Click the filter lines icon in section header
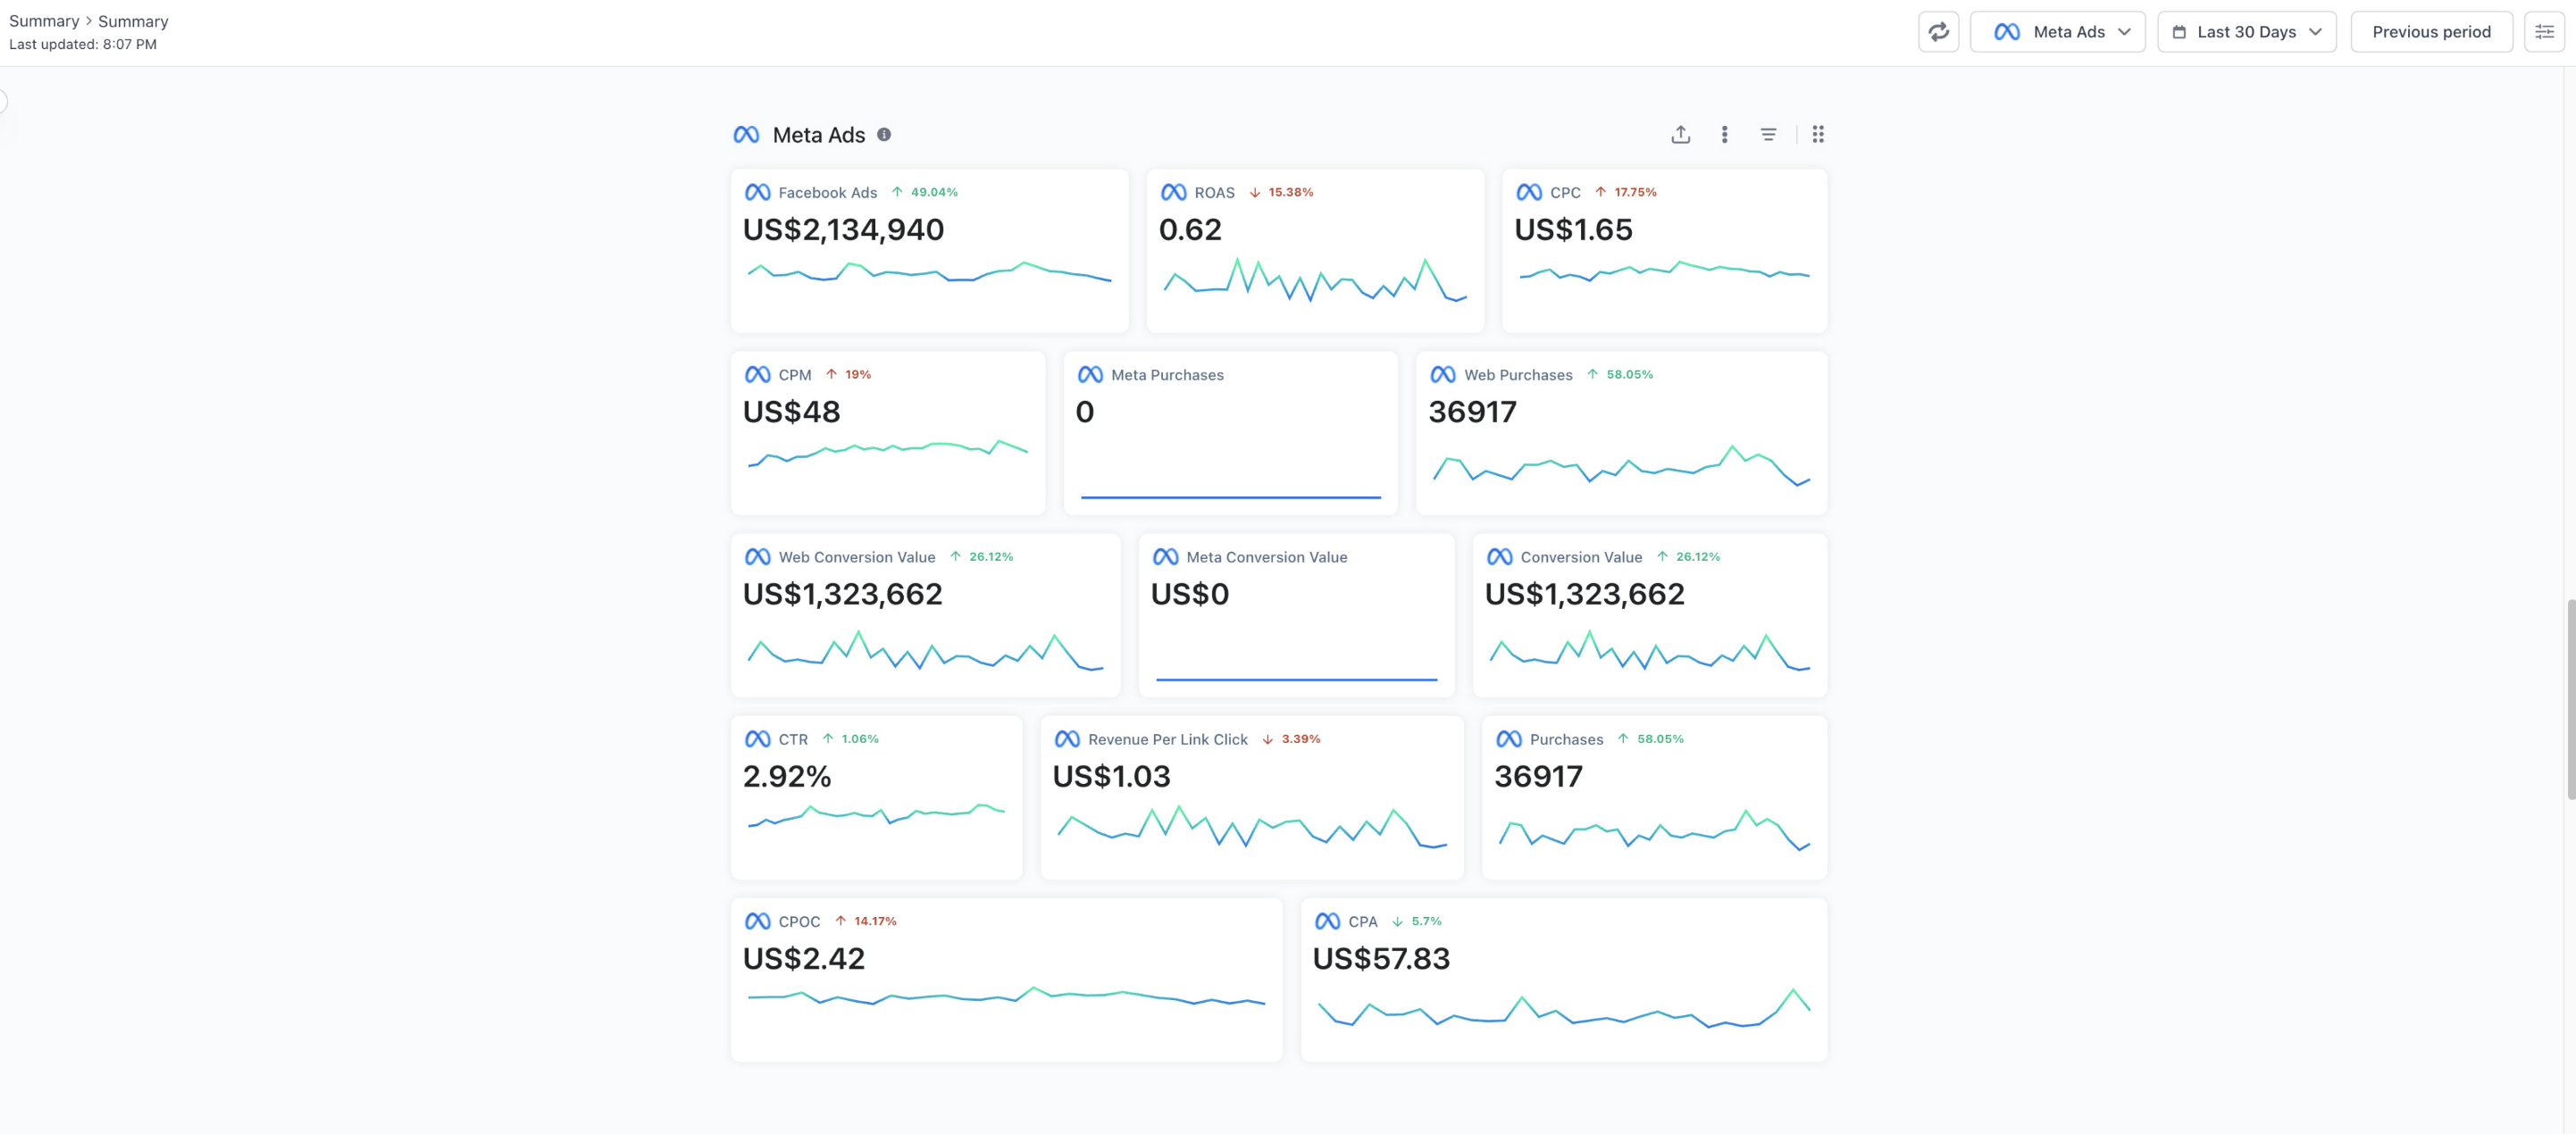 pyautogui.click(x=1768, y=134)
